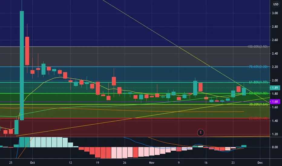Image resolution: width=282 pixels, height=166 pixels.
Task: Click the latest green MACD histogram bar
Action: pos(244,146)
